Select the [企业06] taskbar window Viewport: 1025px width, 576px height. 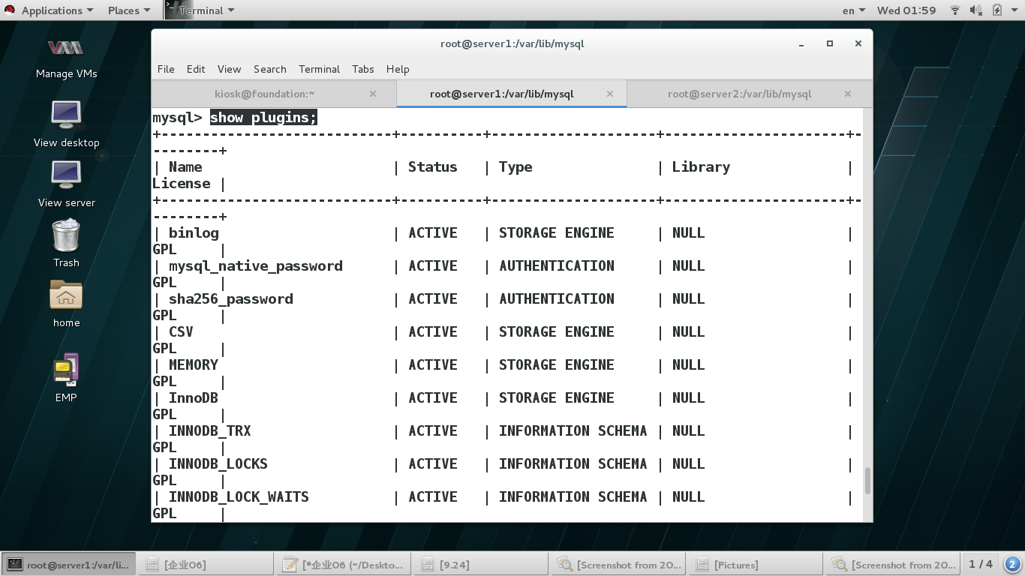(206, 564)
